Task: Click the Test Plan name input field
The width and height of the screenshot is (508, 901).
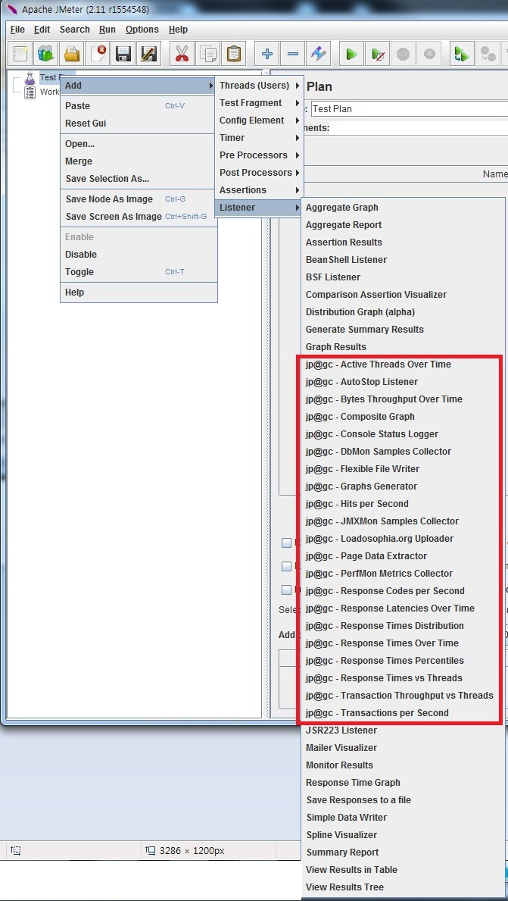Action: click(x=409, y=108)
